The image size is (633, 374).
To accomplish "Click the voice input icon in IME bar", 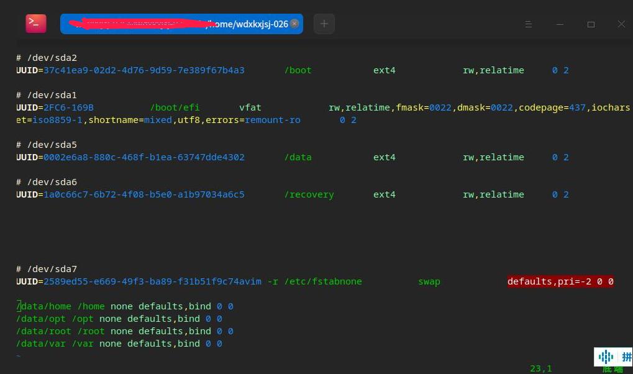I will (606, 357).
